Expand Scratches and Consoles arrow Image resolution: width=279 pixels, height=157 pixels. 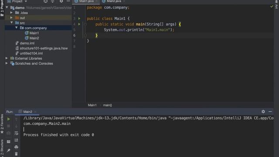[7, 63]
